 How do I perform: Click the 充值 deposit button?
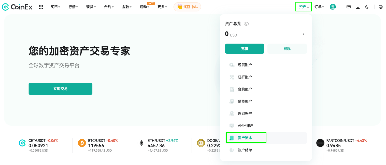click(x=245, y=49)
